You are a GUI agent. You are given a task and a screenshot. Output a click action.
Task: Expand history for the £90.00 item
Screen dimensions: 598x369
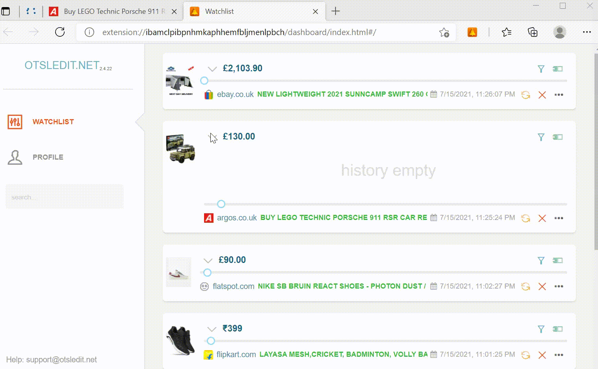(208, 261)
